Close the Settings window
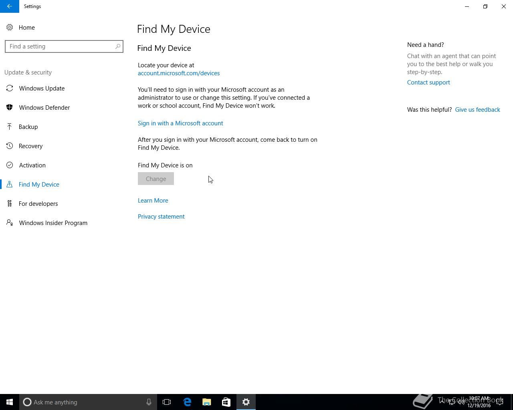 coord(504,6)
